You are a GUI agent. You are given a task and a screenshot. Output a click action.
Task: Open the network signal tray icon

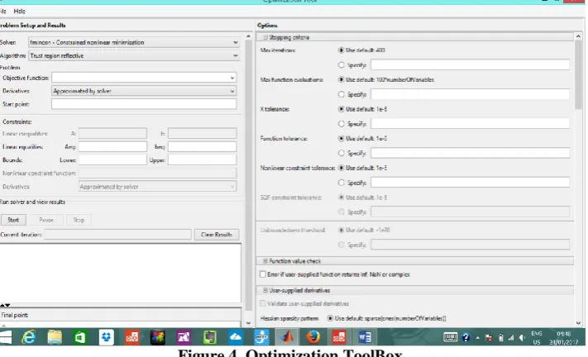(511, 338)
